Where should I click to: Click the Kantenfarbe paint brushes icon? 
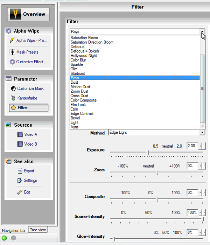tap(13, 98)
